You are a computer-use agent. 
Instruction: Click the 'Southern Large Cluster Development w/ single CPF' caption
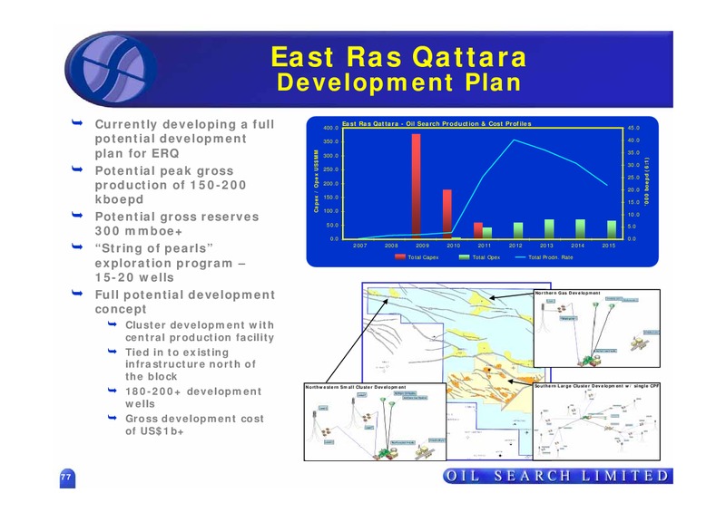click(x=597, y=386)
